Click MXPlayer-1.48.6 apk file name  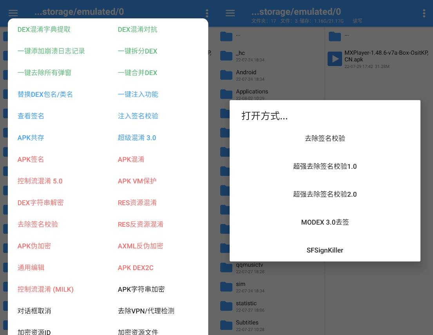386,56
